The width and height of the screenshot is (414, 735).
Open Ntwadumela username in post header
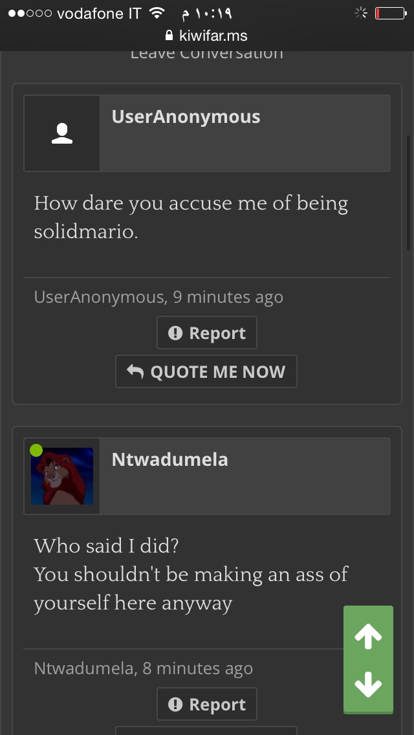tap(169, 459)
